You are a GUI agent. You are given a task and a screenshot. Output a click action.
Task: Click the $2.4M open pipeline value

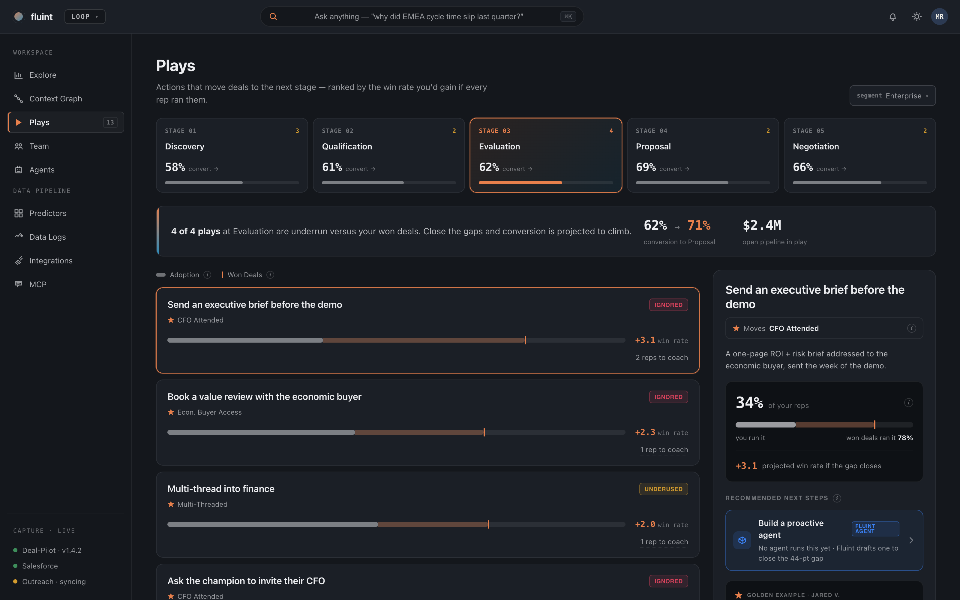pos(762,225)
